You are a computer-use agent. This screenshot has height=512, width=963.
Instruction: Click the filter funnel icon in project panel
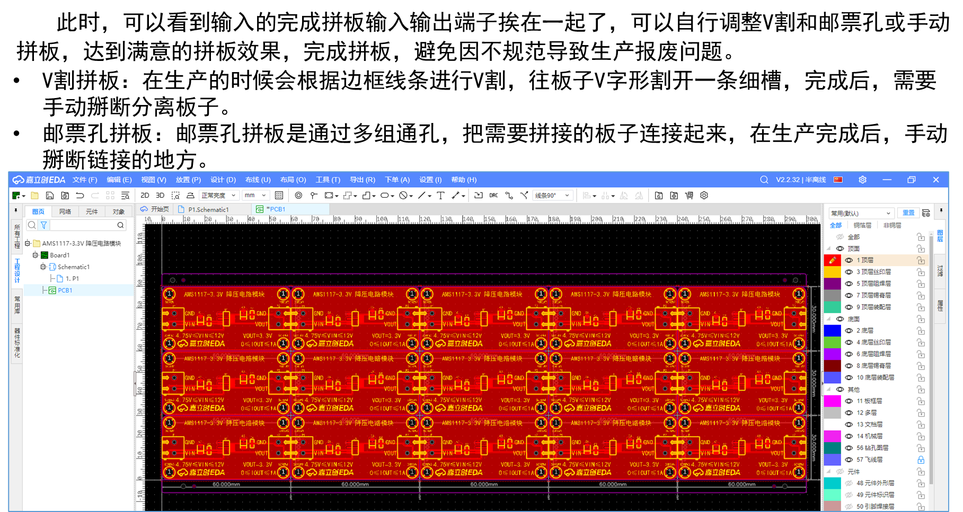(44, 225)
